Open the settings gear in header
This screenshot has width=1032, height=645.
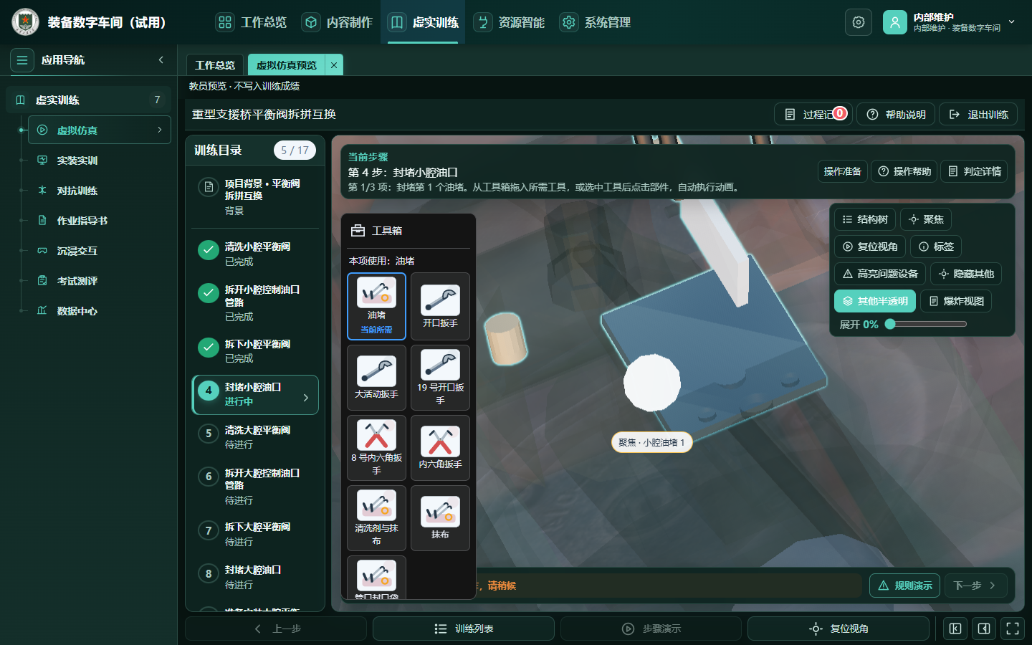pyautogui.click(x=859, y=22)
